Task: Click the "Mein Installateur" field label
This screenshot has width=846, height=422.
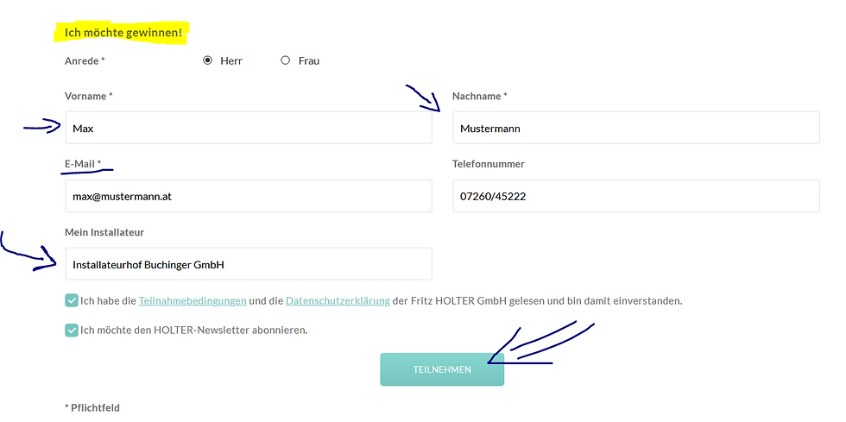Action: tap(104, 232)
